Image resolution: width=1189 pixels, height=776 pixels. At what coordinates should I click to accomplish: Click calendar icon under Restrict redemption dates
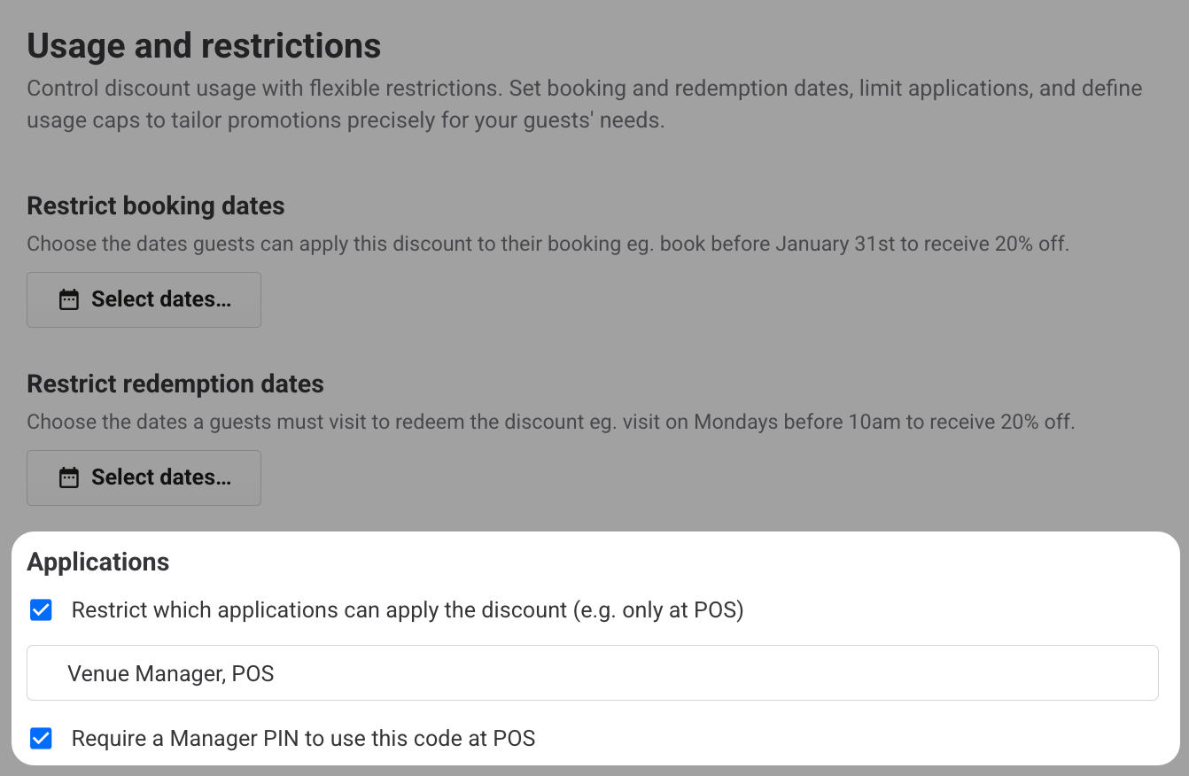(68, 478)
